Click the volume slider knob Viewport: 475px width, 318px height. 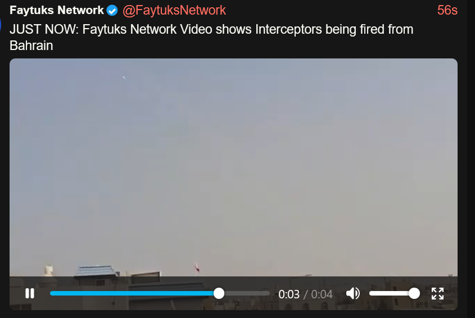click(x=414, y=293)
